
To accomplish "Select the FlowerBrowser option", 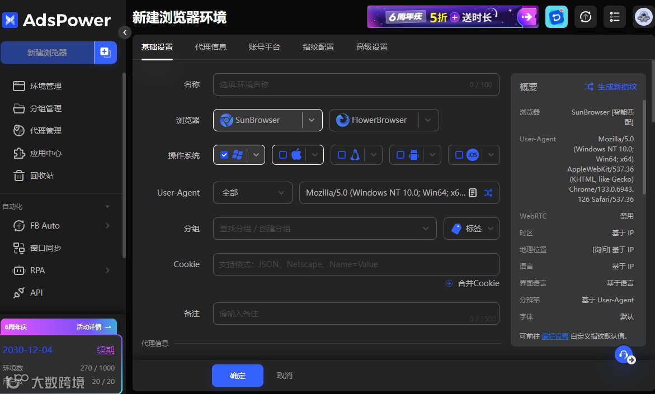I will coord(374,120).
